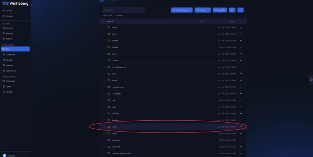Click the Winheberg logo
Image resolution: width=313 pixels, height=157 pixels.
(x=15, y=4)
